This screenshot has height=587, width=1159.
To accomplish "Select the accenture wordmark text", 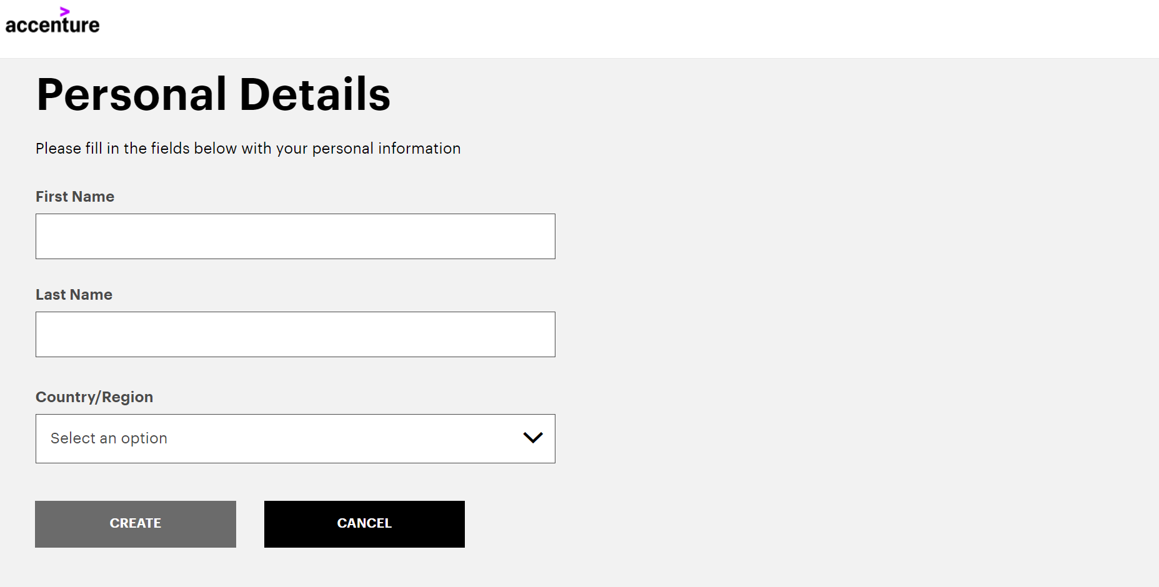I will tap(52, 26).
